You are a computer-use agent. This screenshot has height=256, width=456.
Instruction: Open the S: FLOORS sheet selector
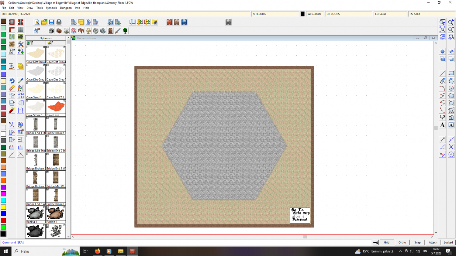click(275, 14)
